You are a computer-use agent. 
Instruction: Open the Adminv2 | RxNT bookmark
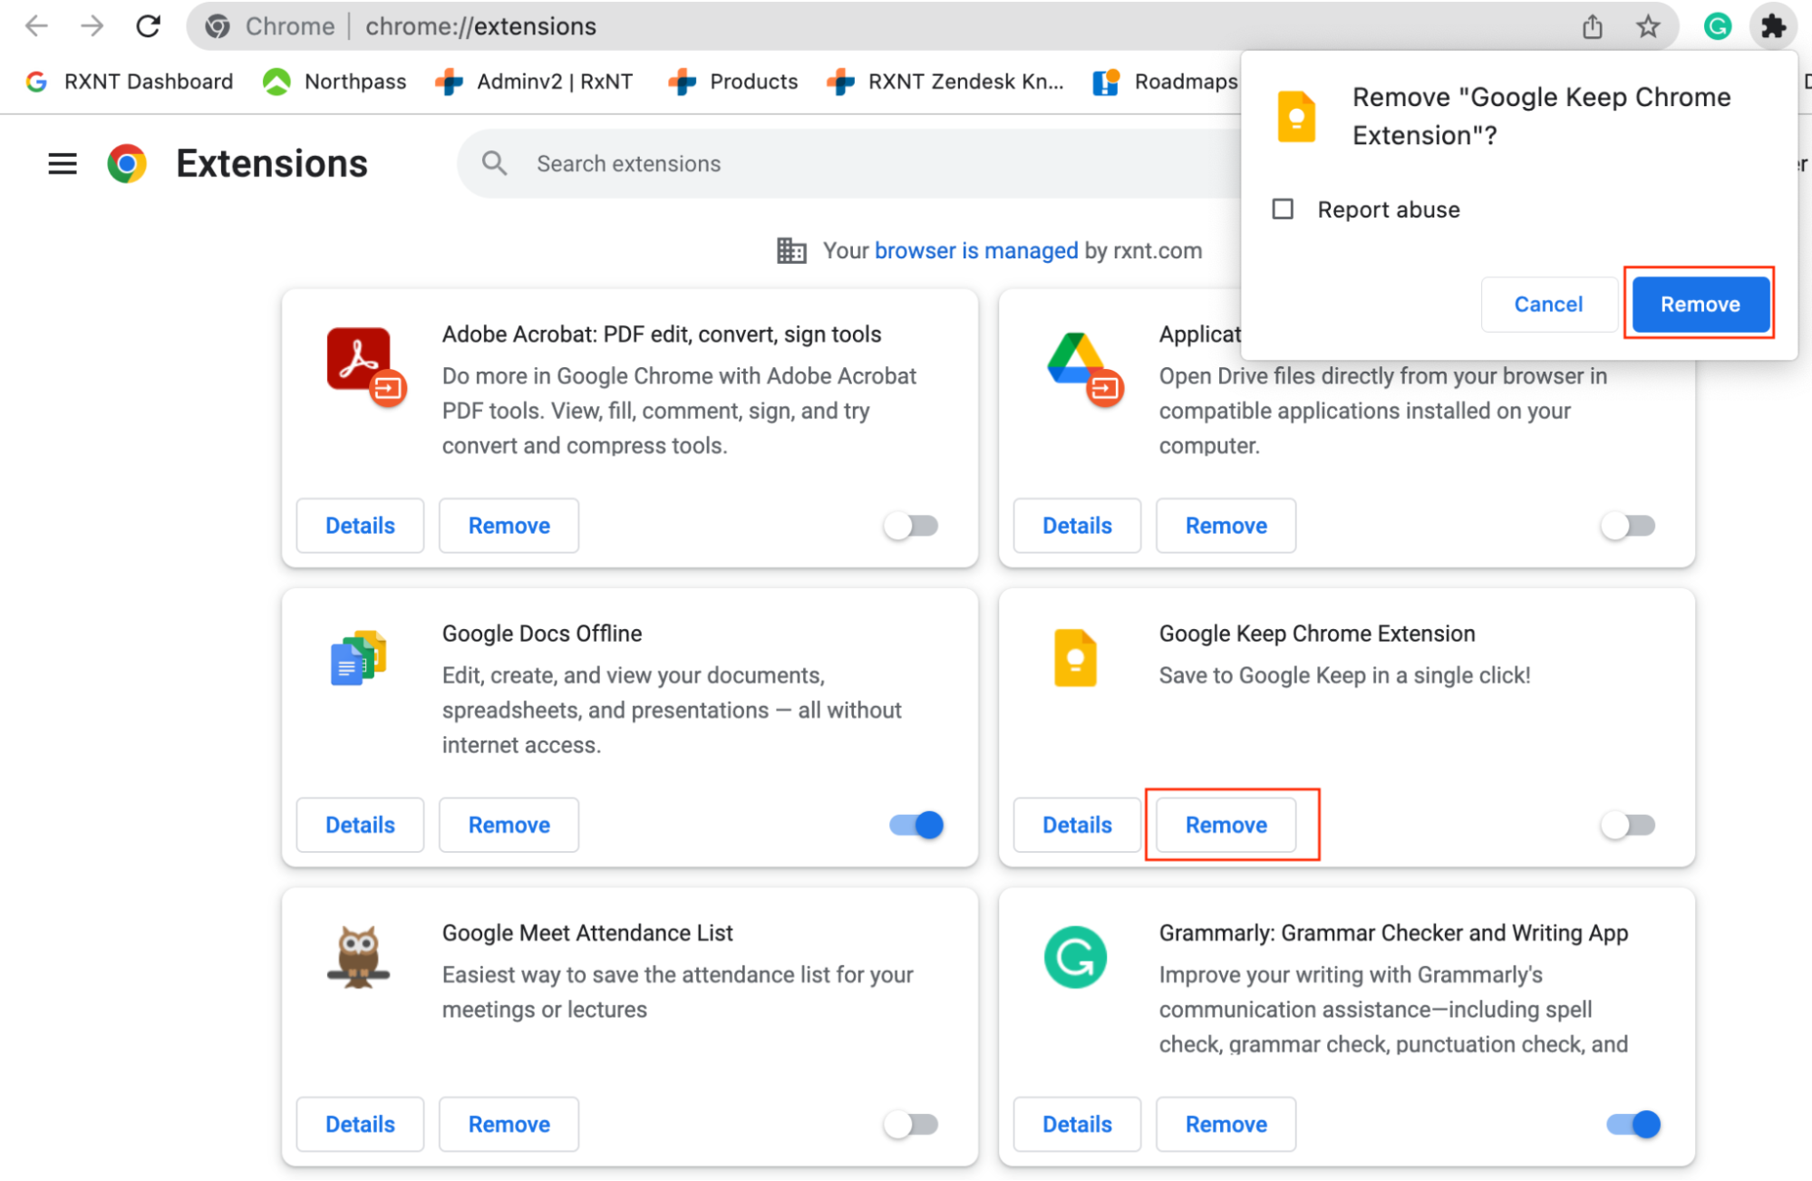[x=534, y=82]
